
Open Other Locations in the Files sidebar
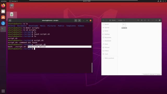point(110,58)
